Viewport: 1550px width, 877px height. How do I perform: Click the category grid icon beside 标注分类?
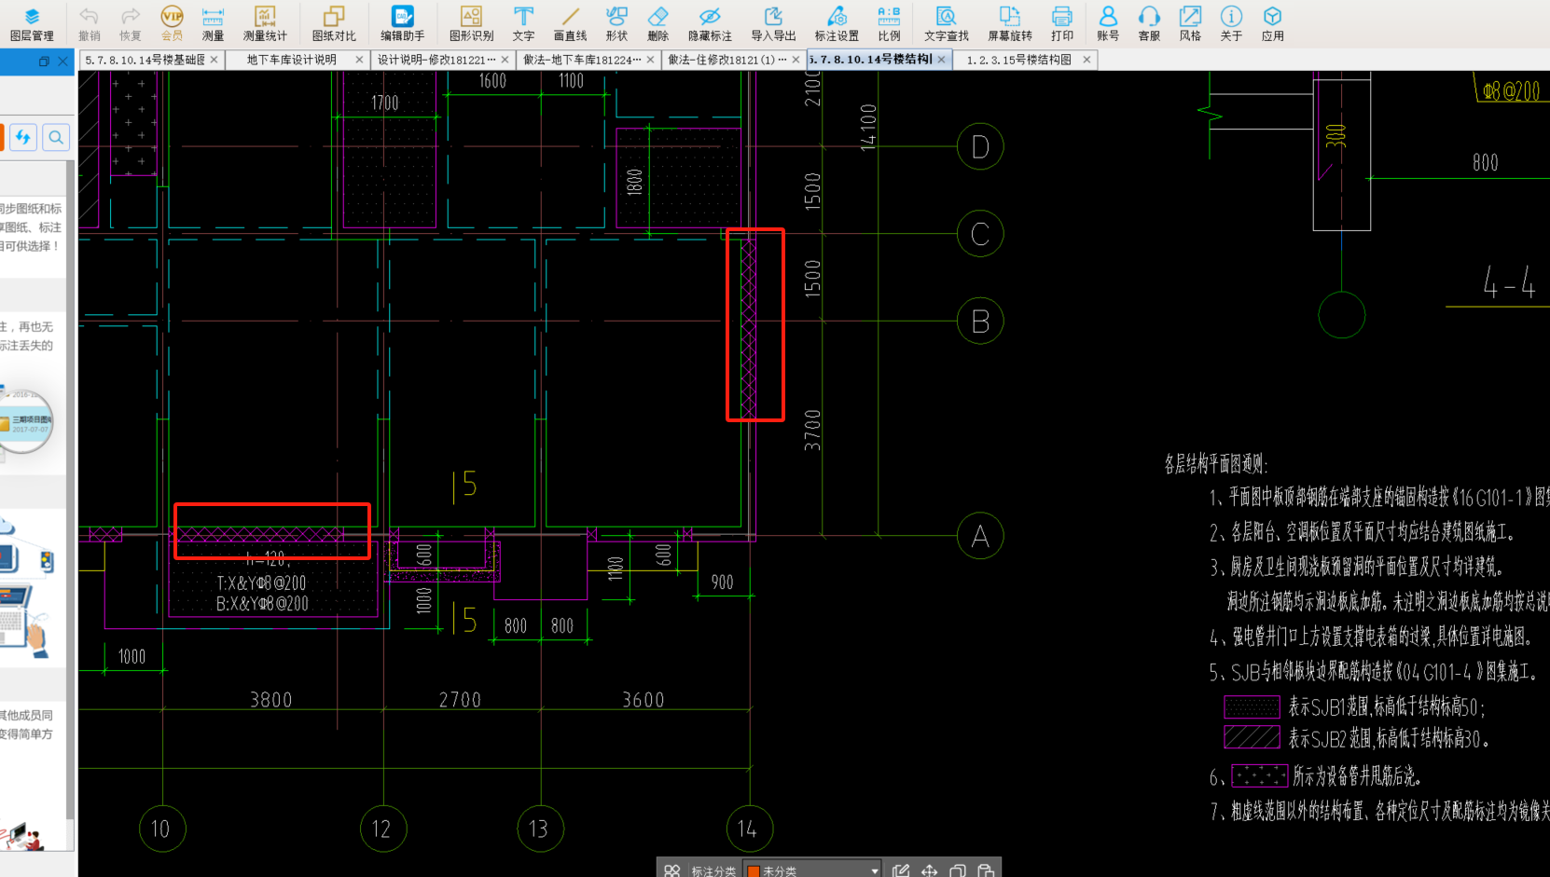point(671,870)
